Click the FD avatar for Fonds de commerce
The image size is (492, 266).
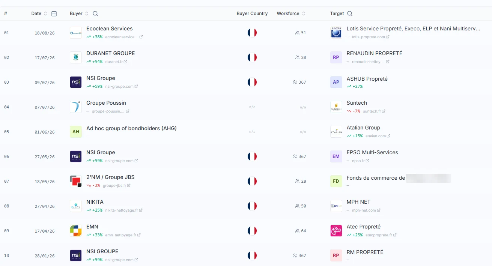336,181
